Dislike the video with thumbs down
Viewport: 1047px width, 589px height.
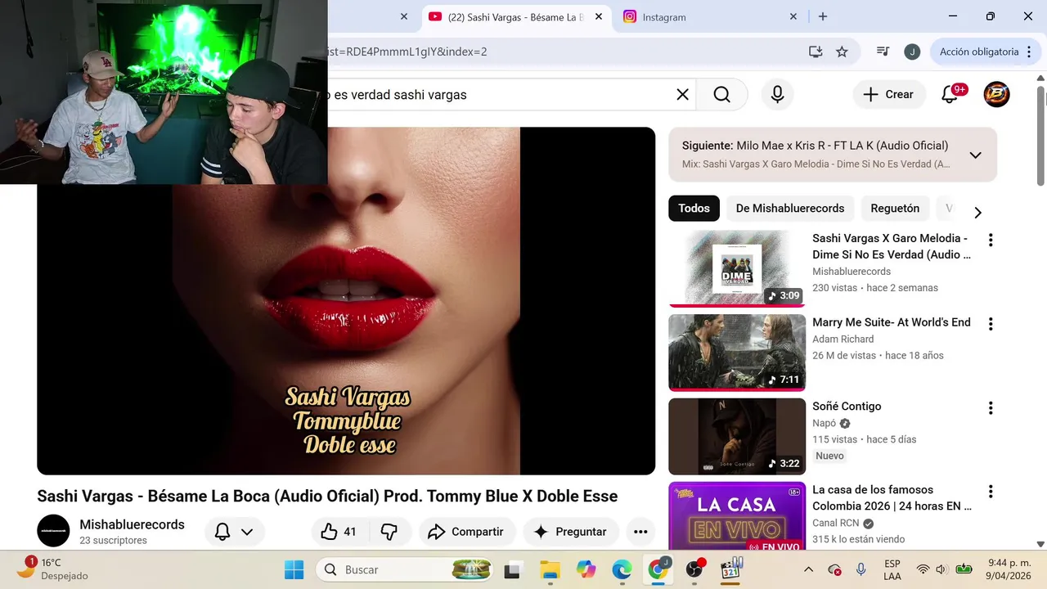pos(389,532)
